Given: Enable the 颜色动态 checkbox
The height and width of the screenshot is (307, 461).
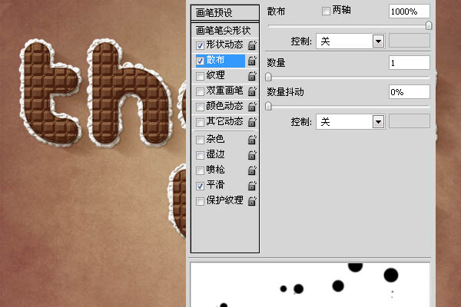Looking at the screenshot, I should (200, 107).
